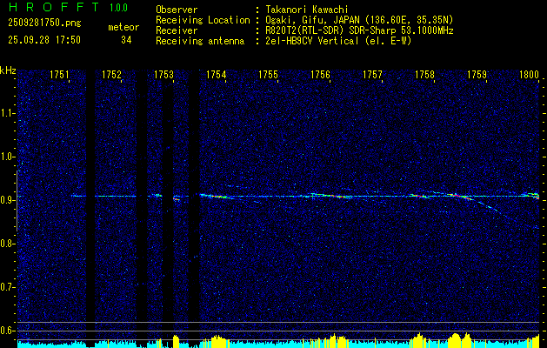This screenshot has width=547, height=348.
Task: Click the 1754 time marker
Action: click(x=216, y=74)
